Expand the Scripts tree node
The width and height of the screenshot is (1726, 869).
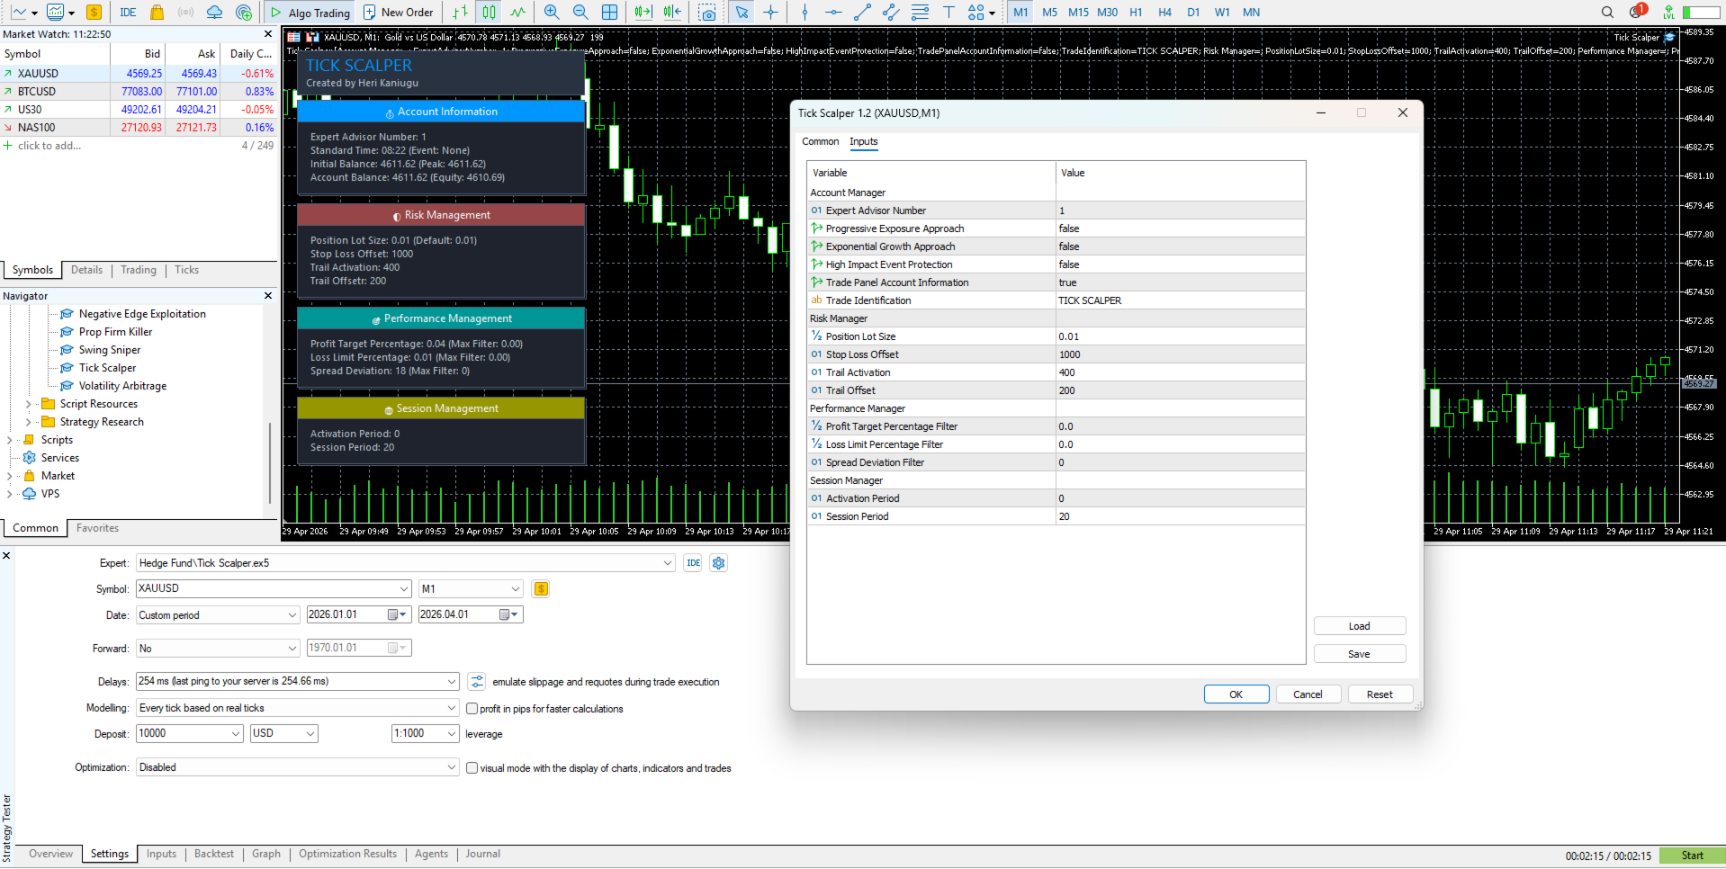[10, 440]
